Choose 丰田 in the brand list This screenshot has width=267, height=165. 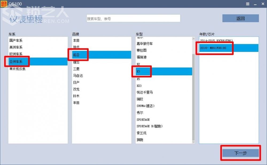[x=102, y=103]
